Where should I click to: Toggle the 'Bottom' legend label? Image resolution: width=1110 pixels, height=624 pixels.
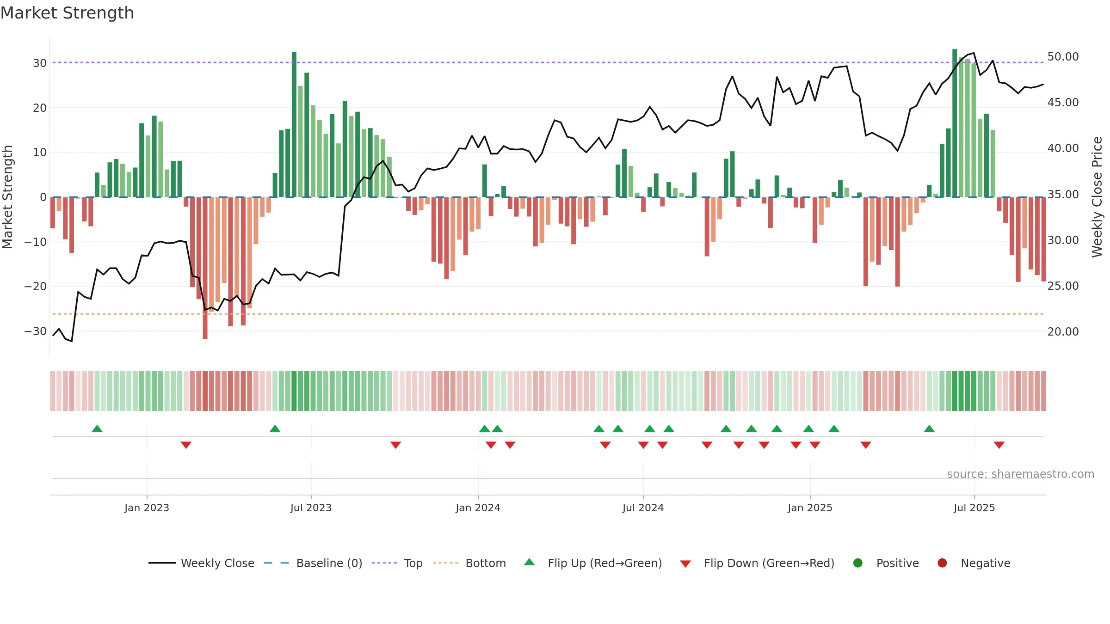[x=486, y=563]
